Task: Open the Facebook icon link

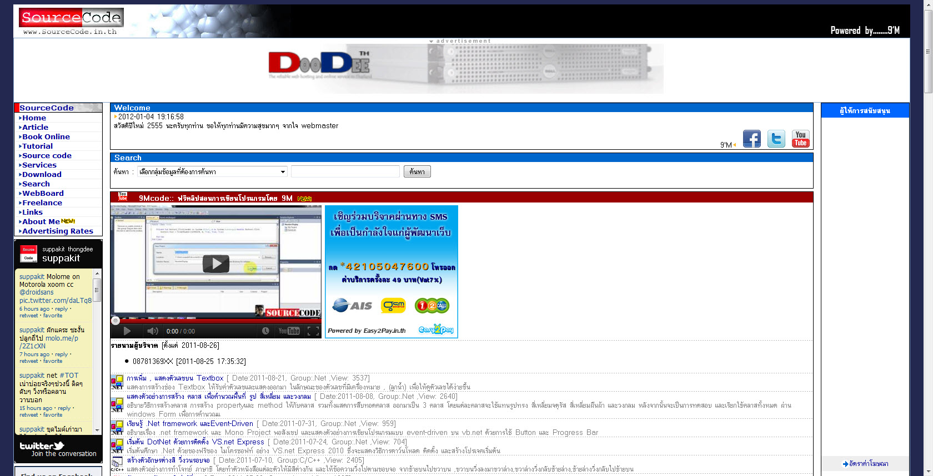Action: click(752, 139)
